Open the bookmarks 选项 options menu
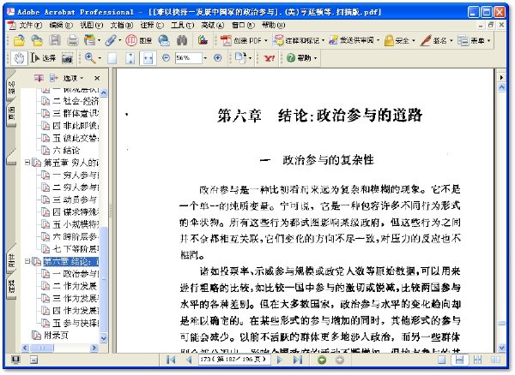 (x=73, y=78)
